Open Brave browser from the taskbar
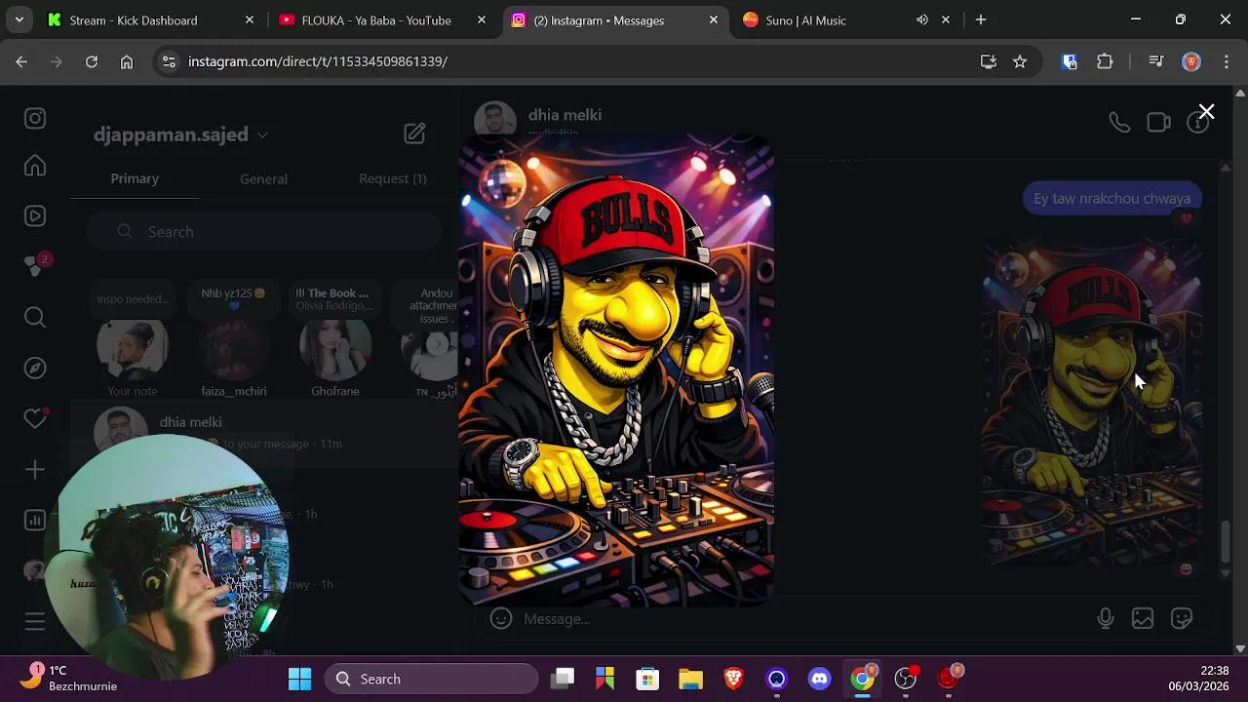1248x702 pixels. point(733,679)
